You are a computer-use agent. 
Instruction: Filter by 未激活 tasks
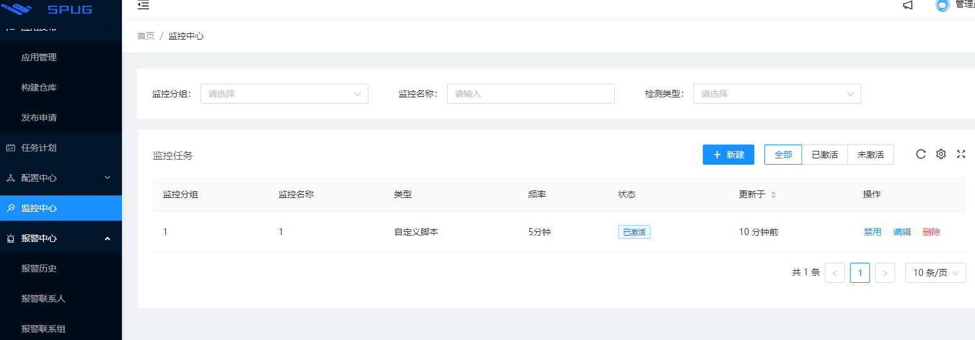coord(871,155)
